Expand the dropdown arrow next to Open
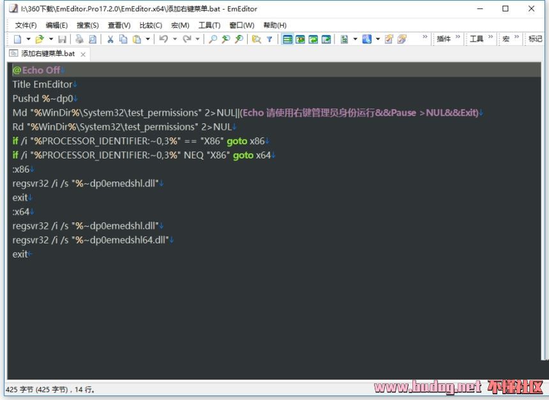Viewport: 549px width, 400px height. pyautogui.click(x=51, y=39)
